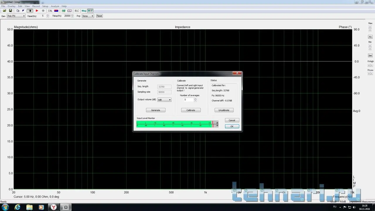Click the green generator setup icon
Image resolution: width=375 pixels, height=211 pixels.
(64, 11)
